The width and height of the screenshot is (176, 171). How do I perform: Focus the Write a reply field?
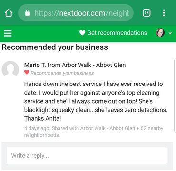(x=87, y=156)
